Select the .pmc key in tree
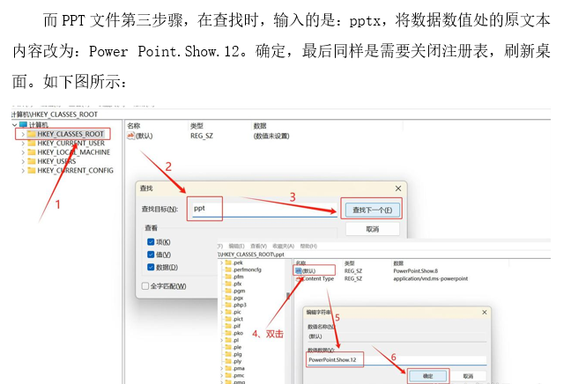 239,375
